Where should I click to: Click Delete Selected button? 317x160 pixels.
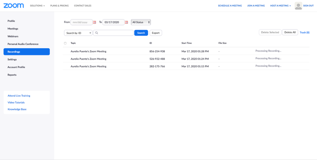coord(270,32)
